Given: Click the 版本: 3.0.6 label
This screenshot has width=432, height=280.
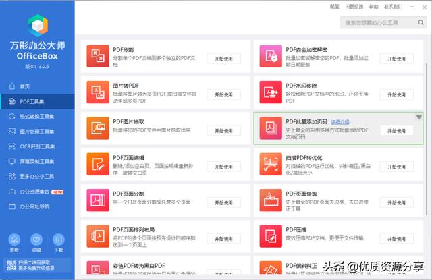Looking at the screenshot, I should click(x=37, y=66).
